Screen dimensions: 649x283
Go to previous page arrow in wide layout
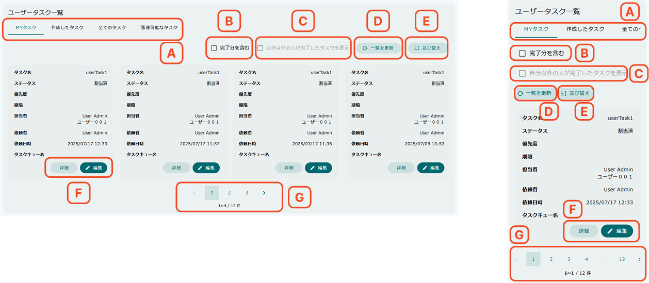point(194,193)
